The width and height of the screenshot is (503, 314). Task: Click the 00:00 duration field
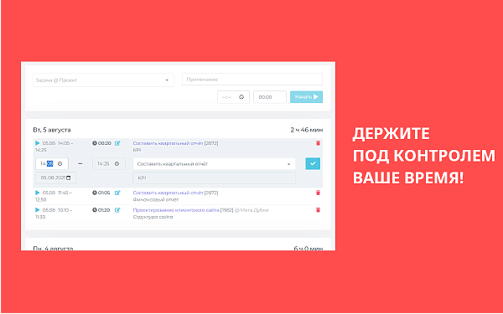click(x=270, y=97)
